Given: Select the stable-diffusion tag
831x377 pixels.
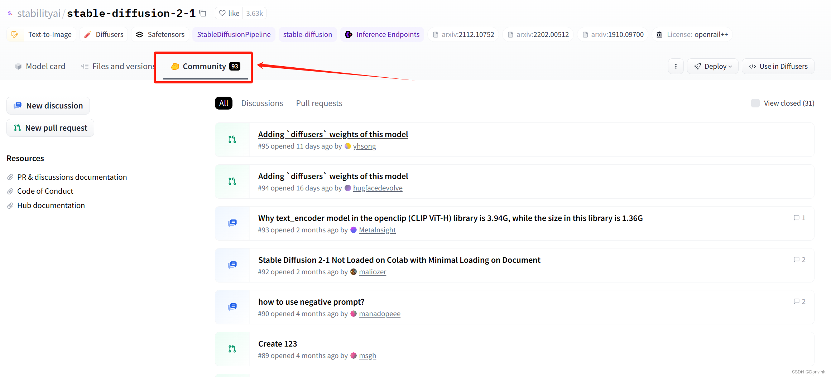Looking at the screenshot, I should point(308,34).
